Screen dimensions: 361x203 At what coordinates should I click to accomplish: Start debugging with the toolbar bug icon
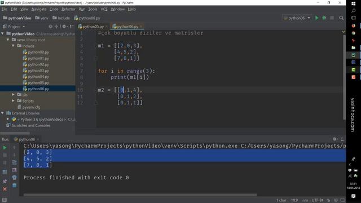coord(324,18)
